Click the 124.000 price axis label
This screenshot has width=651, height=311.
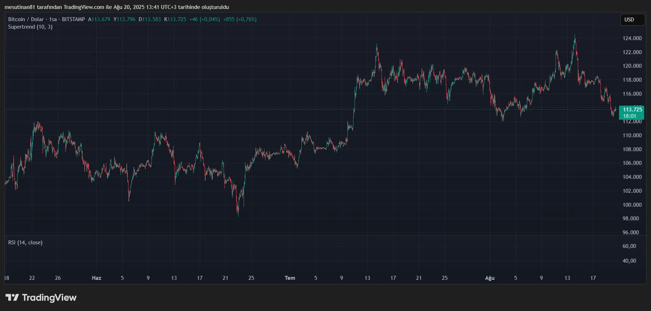click(x=632, y=38)
